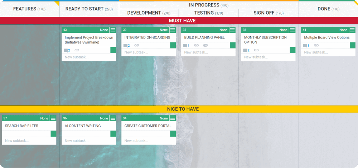The image size is (358, 168).
Task: Open the hamburger menu on card 44
Action: point(352,30)
